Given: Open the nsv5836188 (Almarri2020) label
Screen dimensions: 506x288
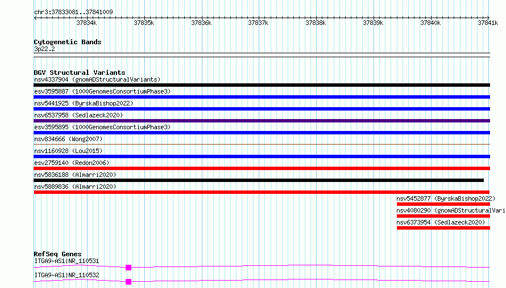Looking at the screenshot, I should pyautogui.click(x=75, y=175).
